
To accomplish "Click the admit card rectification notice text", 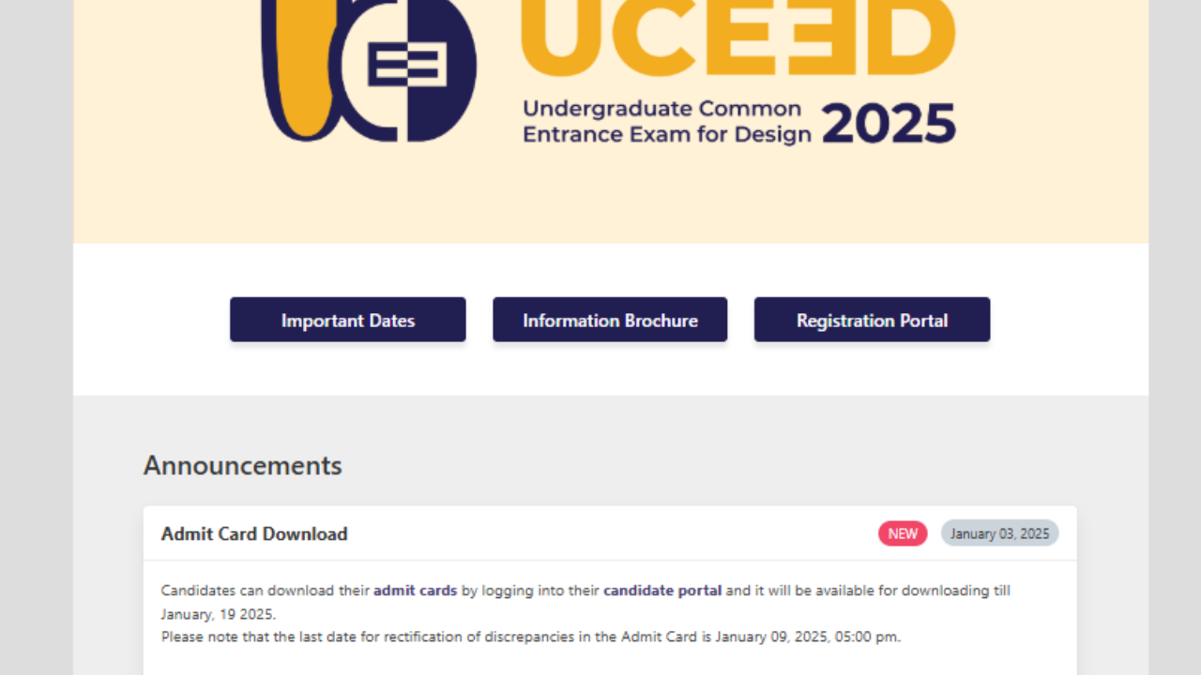I will 529,637.
